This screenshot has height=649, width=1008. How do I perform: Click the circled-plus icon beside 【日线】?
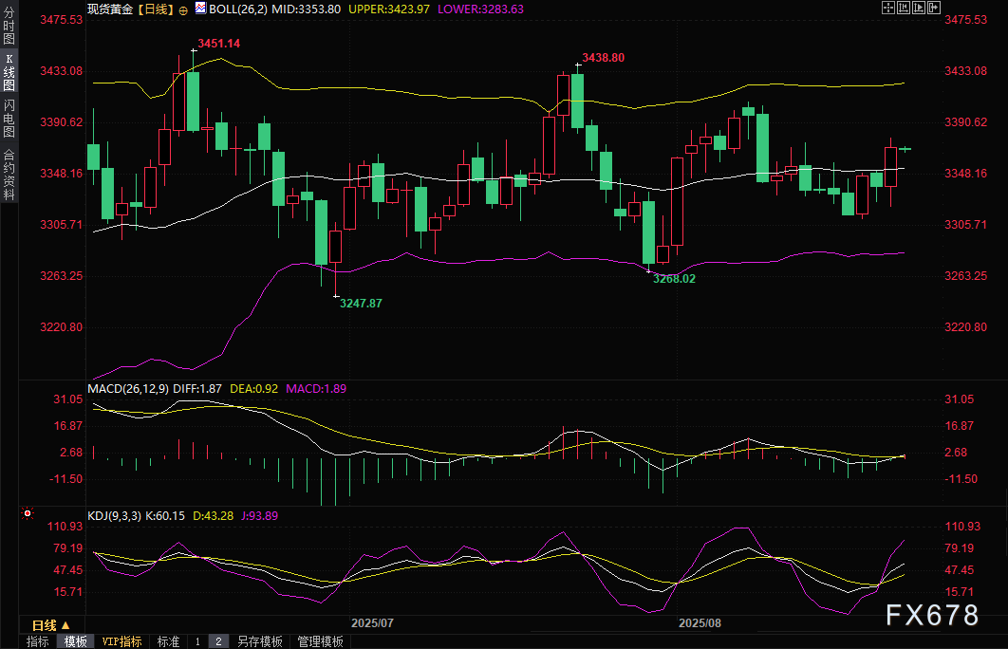click(x=183, y=9)
